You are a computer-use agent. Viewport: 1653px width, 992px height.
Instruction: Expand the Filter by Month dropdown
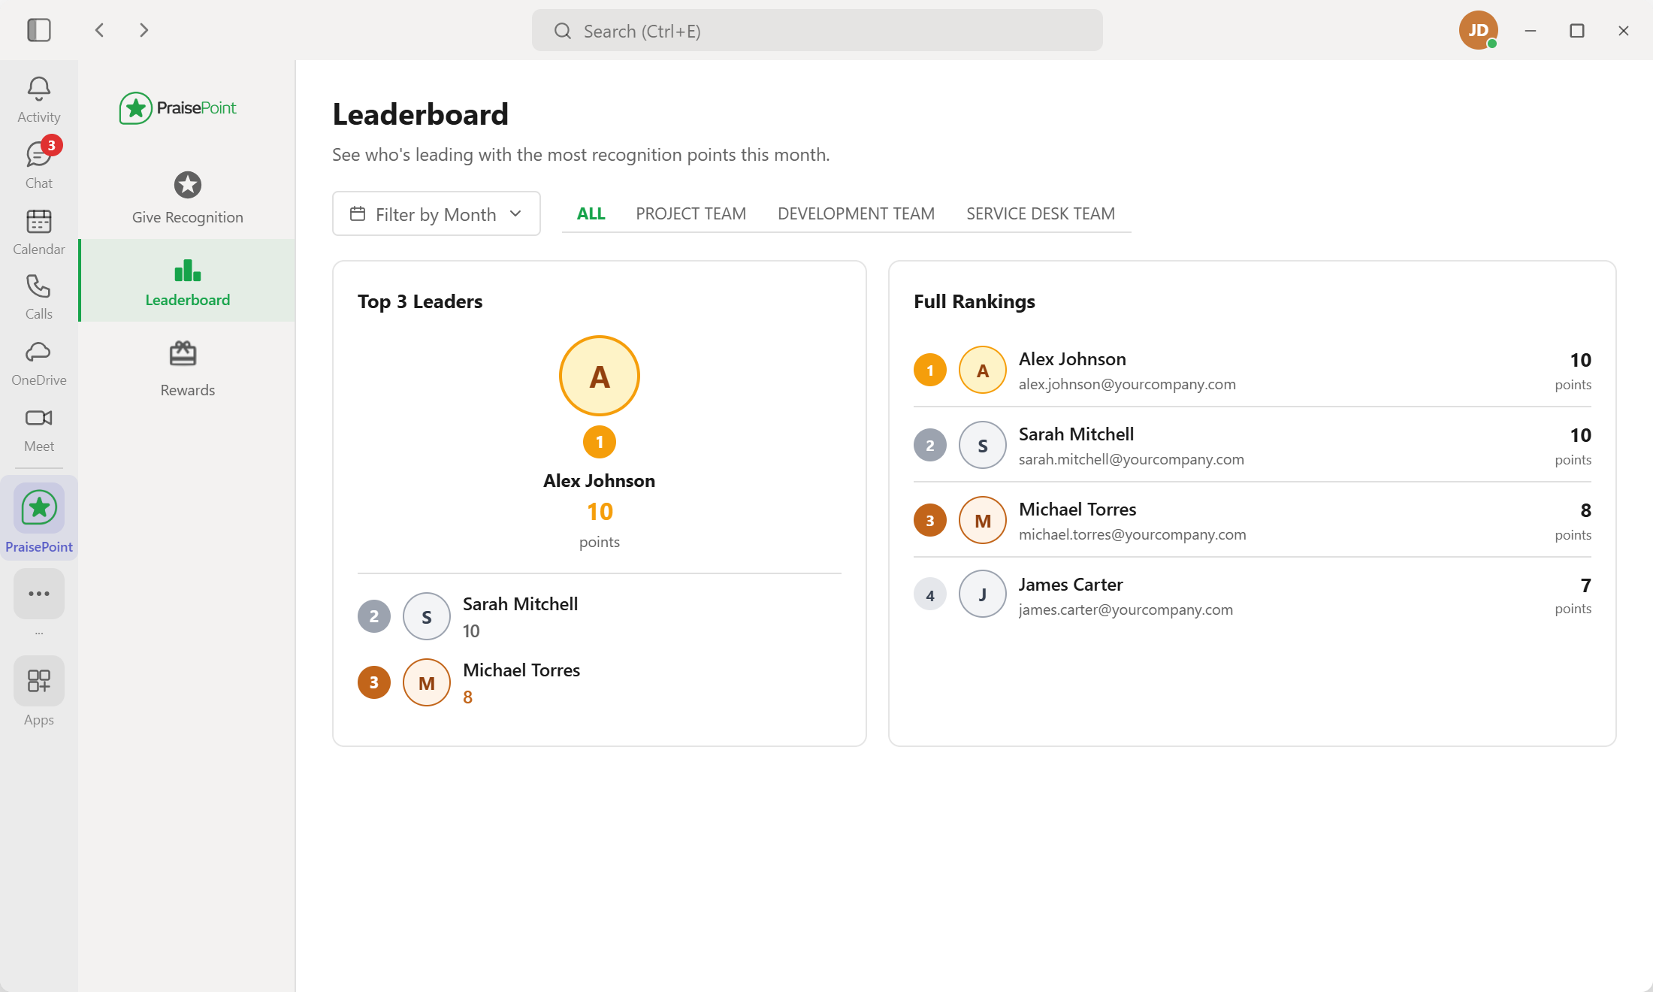(437, 213)
